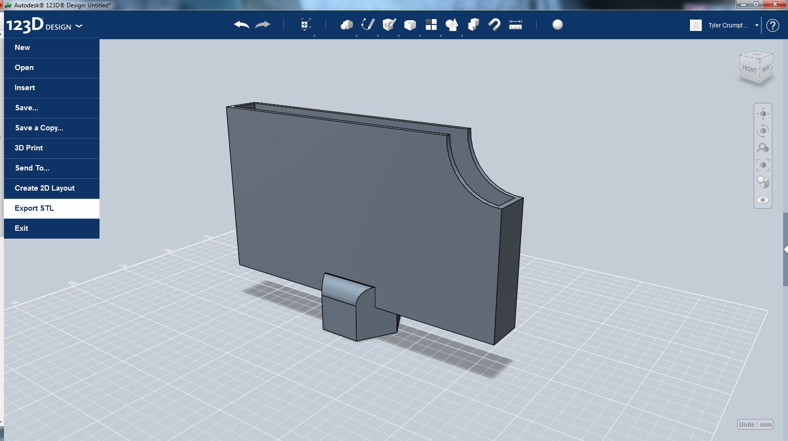Click the Fit to view icon

(x=763, y=165)
